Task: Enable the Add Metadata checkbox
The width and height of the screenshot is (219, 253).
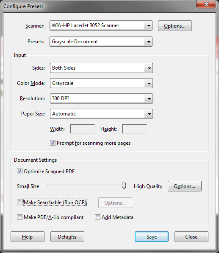Action: pyautogui.click(x=97, y=217)
